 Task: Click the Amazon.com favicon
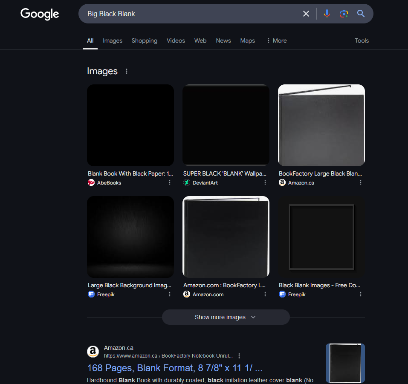click(x=187, y=294)
